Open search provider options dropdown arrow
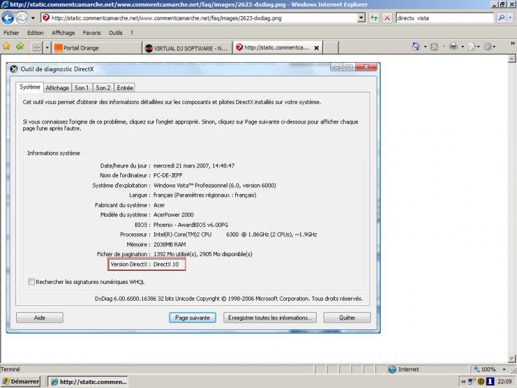 coord(511,18)
